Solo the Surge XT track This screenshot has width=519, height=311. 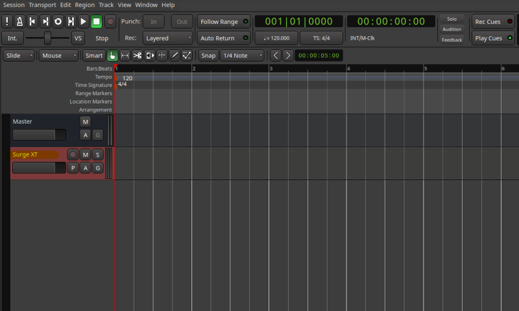[x=98, y=154]
